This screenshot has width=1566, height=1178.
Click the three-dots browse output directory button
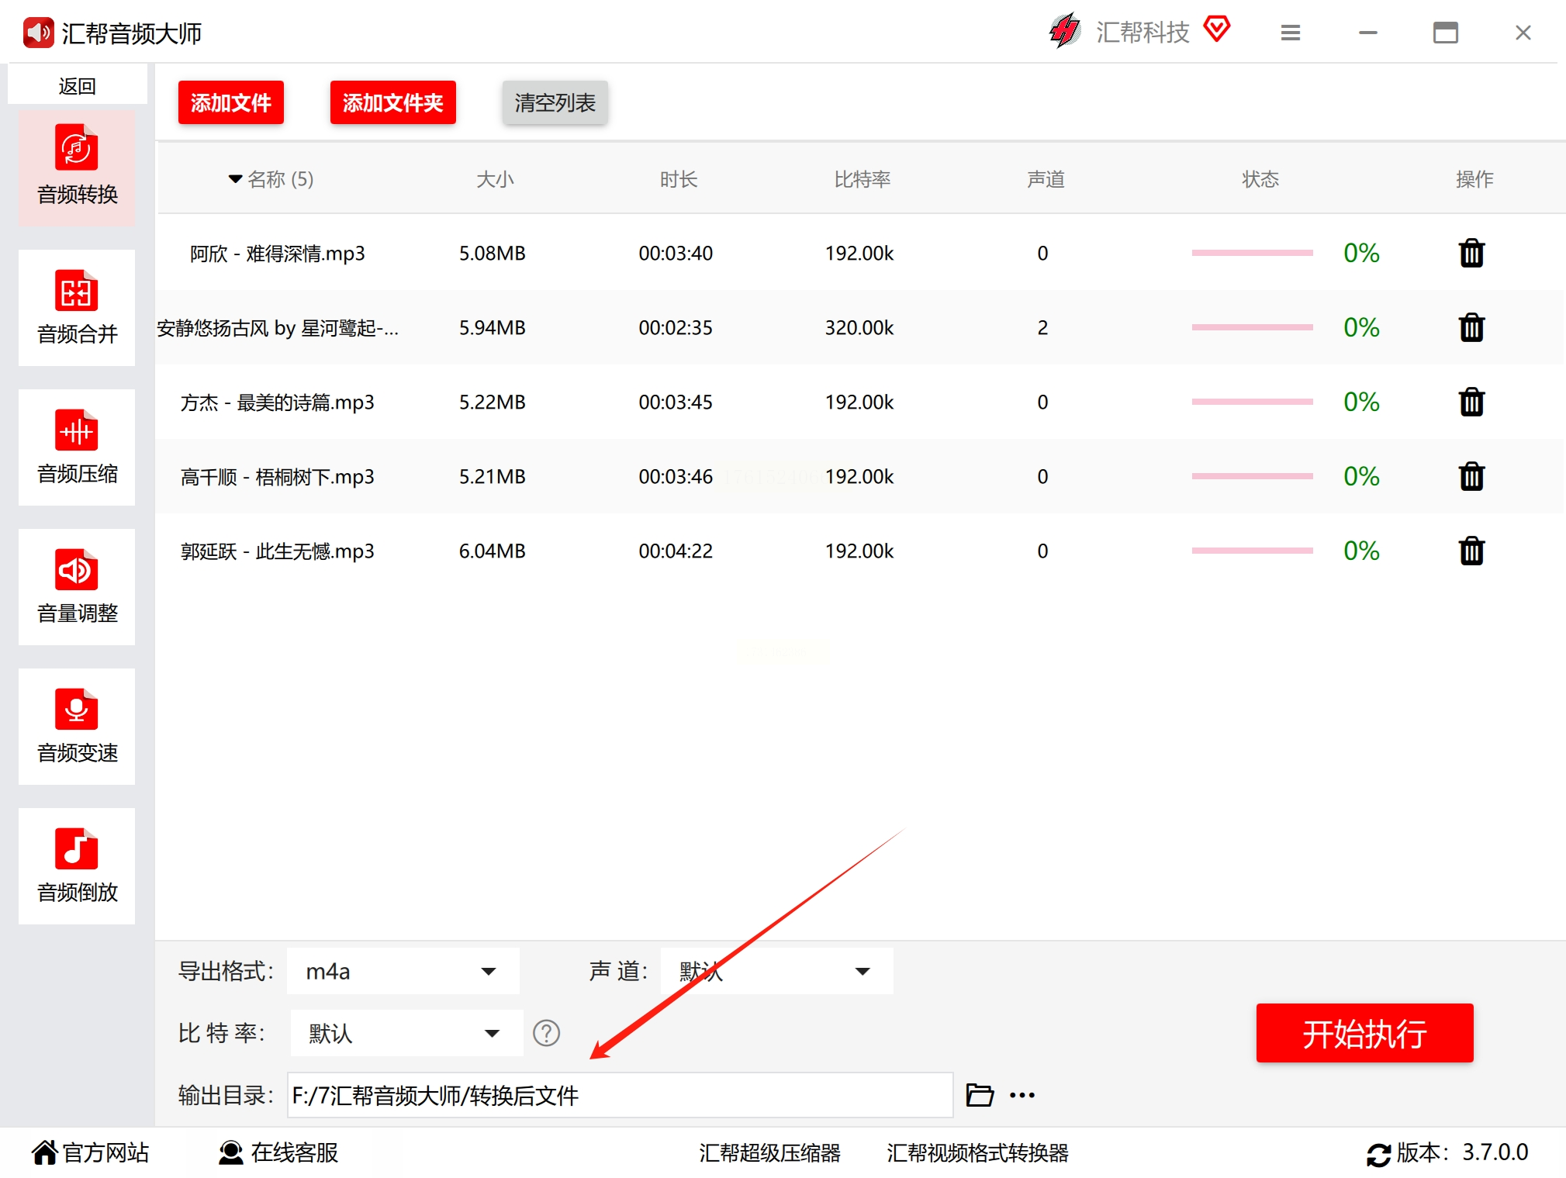pos(1022,1095)
